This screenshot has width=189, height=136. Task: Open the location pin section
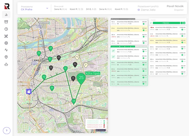6,57
